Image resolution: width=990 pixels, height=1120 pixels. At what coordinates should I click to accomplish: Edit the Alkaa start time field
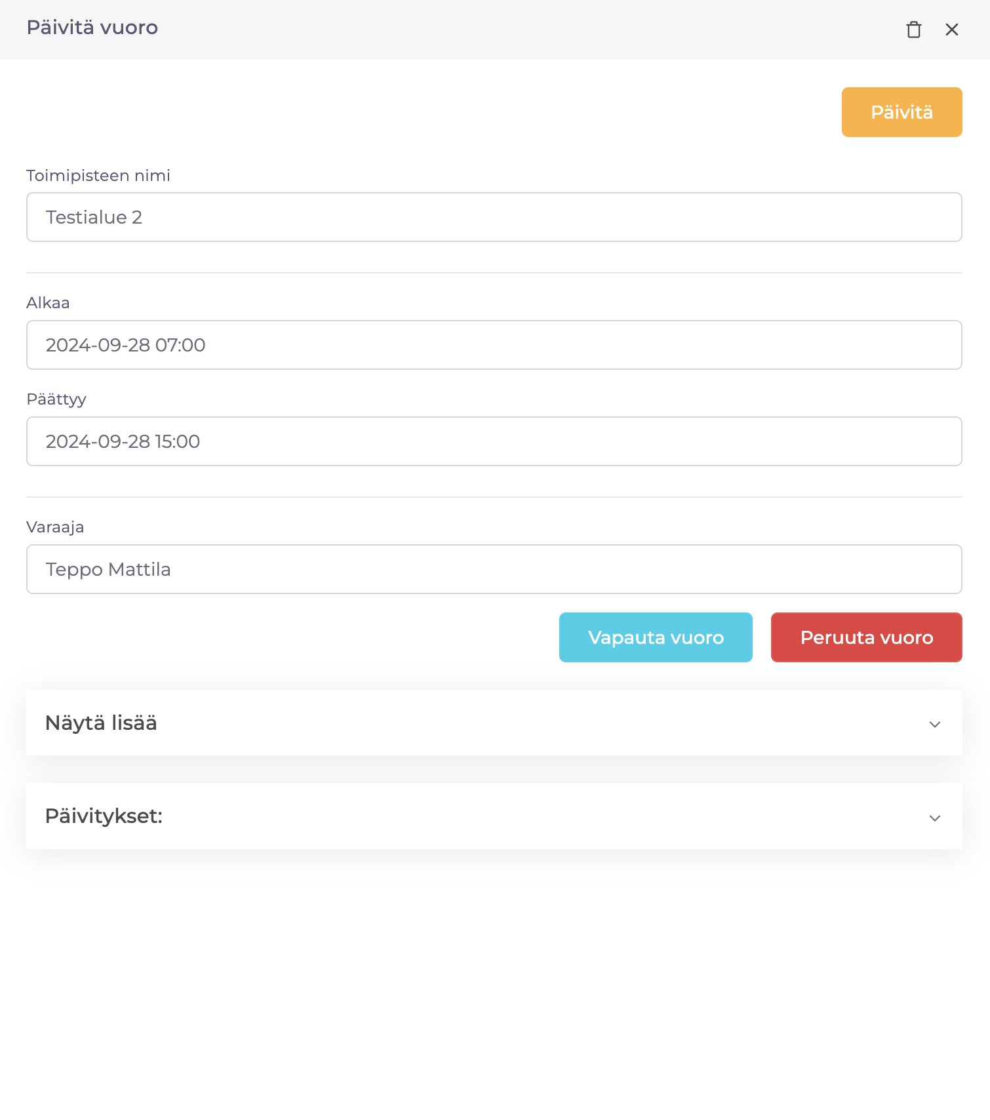[494, 345]
